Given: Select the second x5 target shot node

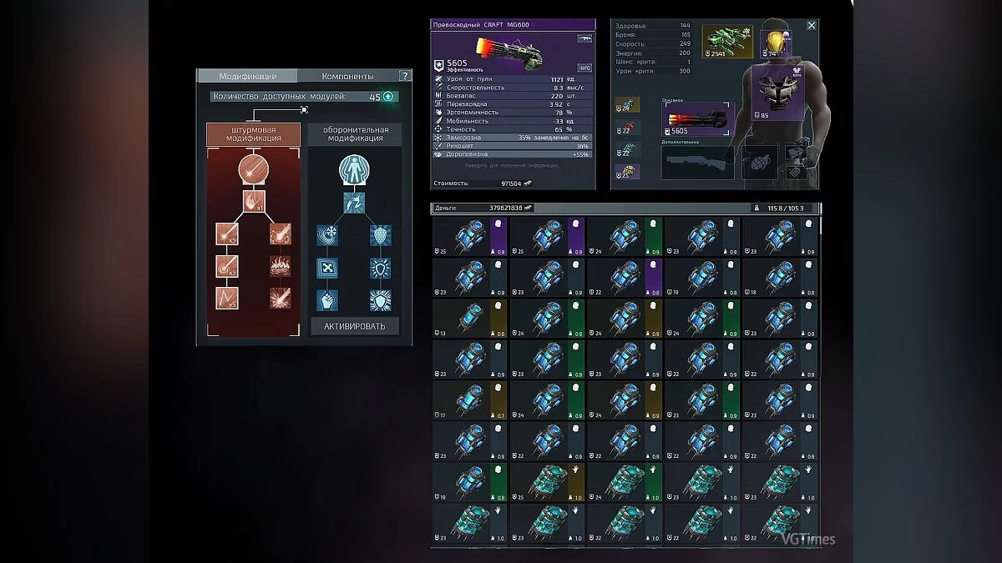Looking at the screenshot, I should click(227, 266).
